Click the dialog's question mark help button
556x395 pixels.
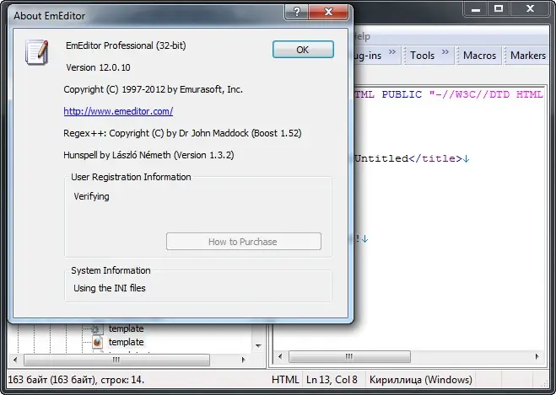296,12
